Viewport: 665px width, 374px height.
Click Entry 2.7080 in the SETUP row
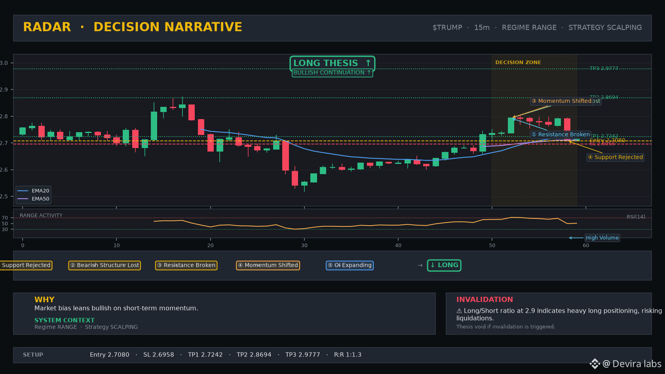tap(110, 355)
